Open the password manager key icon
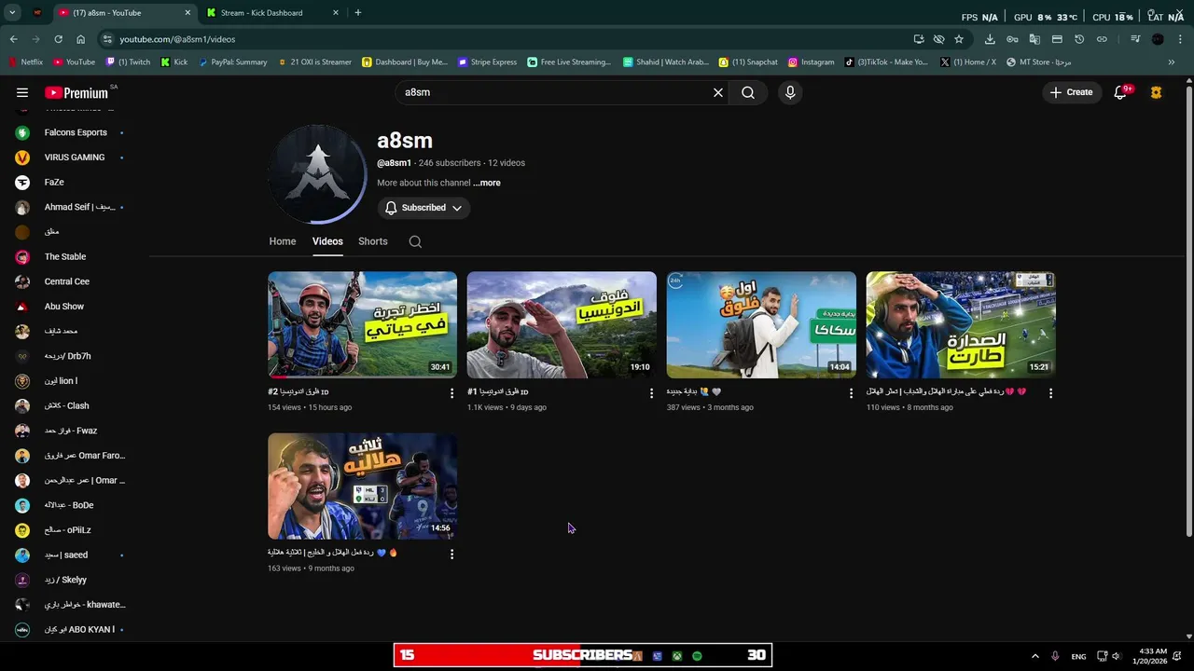This screenshot has width=1194, height=671. coord(1012,39)
